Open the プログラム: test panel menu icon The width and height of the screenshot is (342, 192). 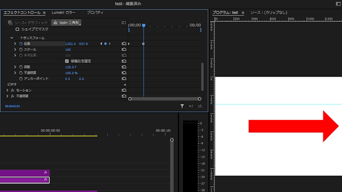pos(243,13)
